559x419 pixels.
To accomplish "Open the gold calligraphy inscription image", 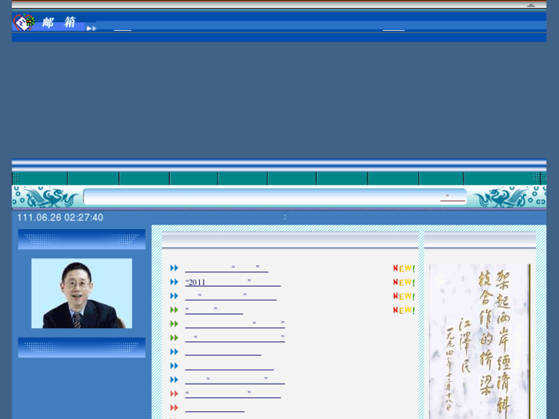I will point(480,341).
